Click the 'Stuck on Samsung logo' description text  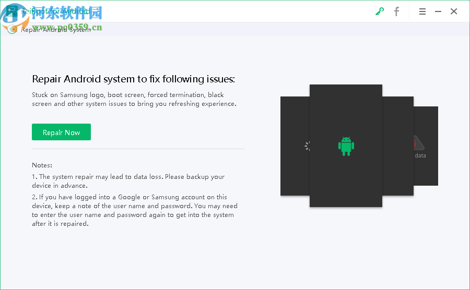point(134,99)
